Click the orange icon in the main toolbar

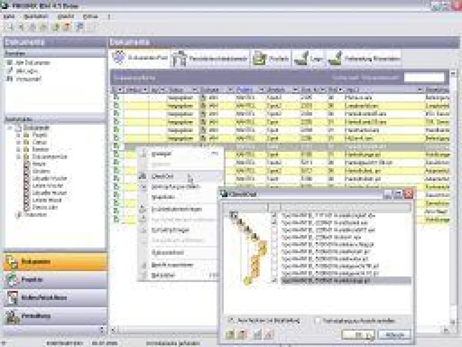(x=67, y=27)
